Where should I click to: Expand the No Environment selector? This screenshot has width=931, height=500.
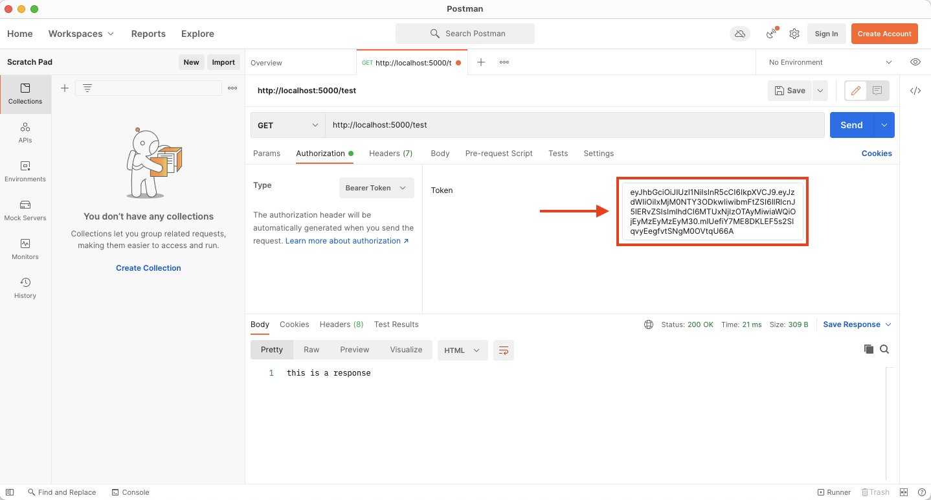coord(830,62)
